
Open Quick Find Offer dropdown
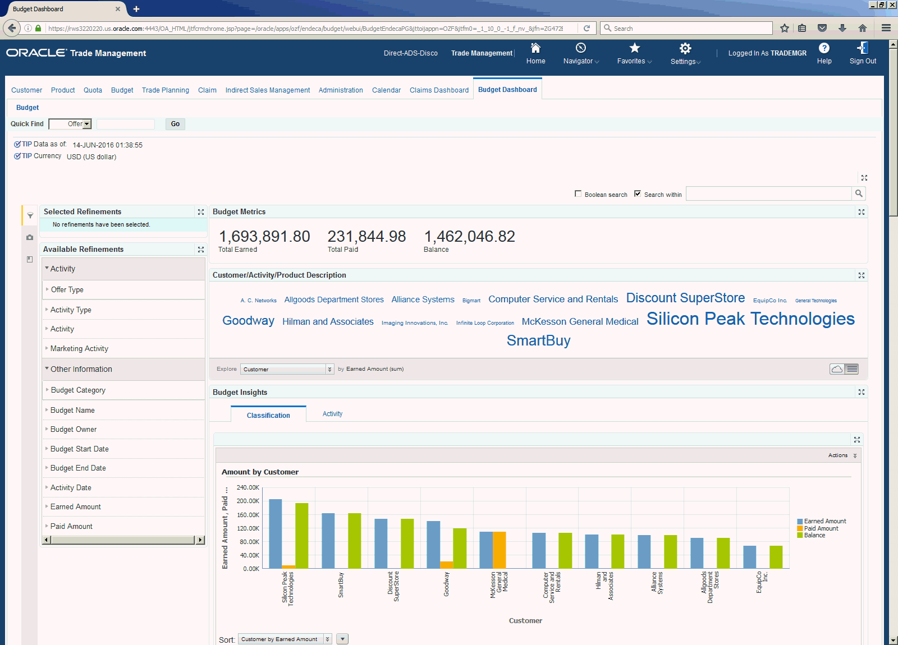pos(70,124)
